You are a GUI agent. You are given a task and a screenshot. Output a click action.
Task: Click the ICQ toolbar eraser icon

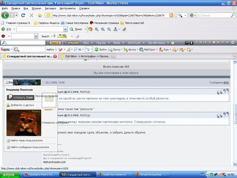124,29
